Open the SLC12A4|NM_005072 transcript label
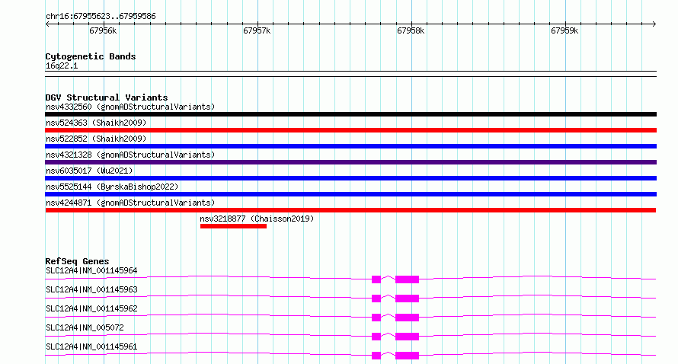Screen dimensions: 678x364 pos(85,327)
